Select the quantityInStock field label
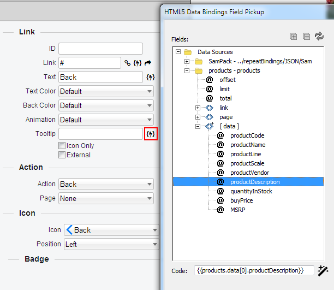334x290 pixels. tap(251, 191)
